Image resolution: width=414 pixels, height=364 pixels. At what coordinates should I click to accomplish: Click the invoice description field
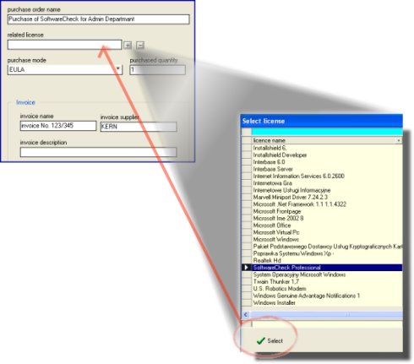click(98, 152)
